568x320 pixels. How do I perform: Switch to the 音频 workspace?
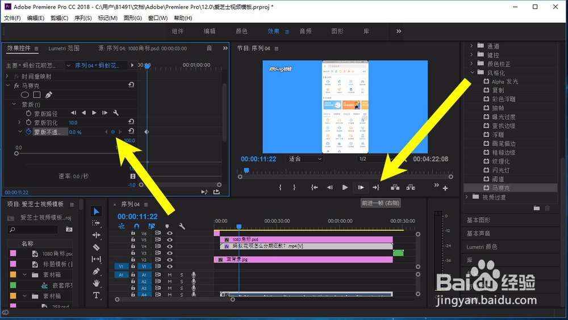[306, 31]
